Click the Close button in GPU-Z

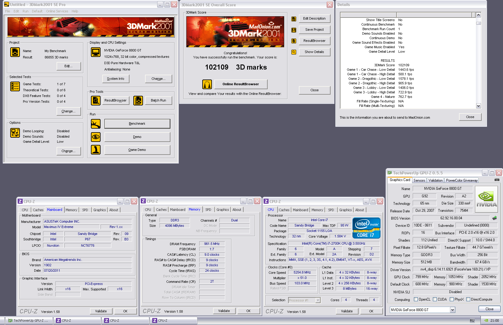pyautogui.click(x=489, y=309)
